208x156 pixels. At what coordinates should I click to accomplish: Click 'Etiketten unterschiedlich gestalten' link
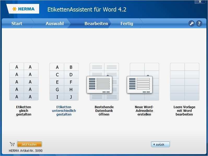click(64, 111)
